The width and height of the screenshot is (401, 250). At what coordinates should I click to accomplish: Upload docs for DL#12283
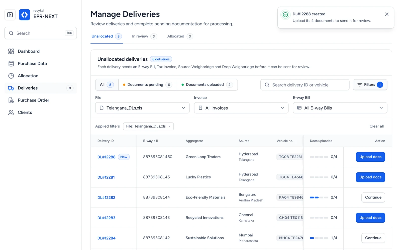pyautogui.click(x=370, y=218)
